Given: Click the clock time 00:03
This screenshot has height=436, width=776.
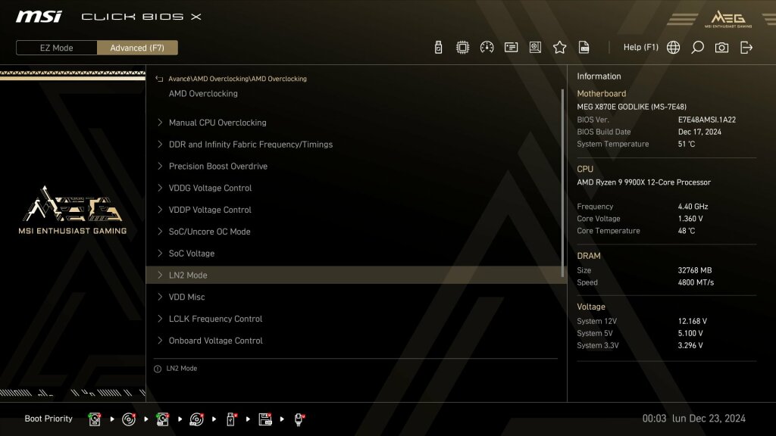Looking at the screenshot, I should [x=654, y=419].
